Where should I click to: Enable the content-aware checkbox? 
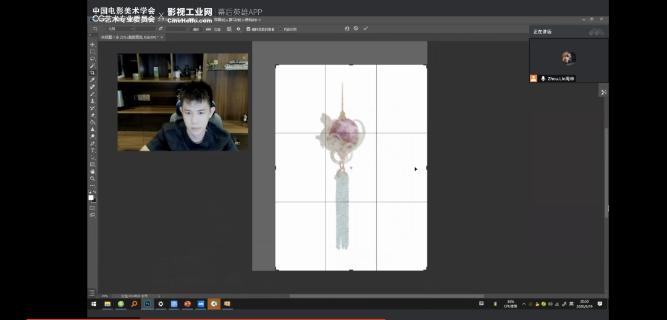pos(280,29)
